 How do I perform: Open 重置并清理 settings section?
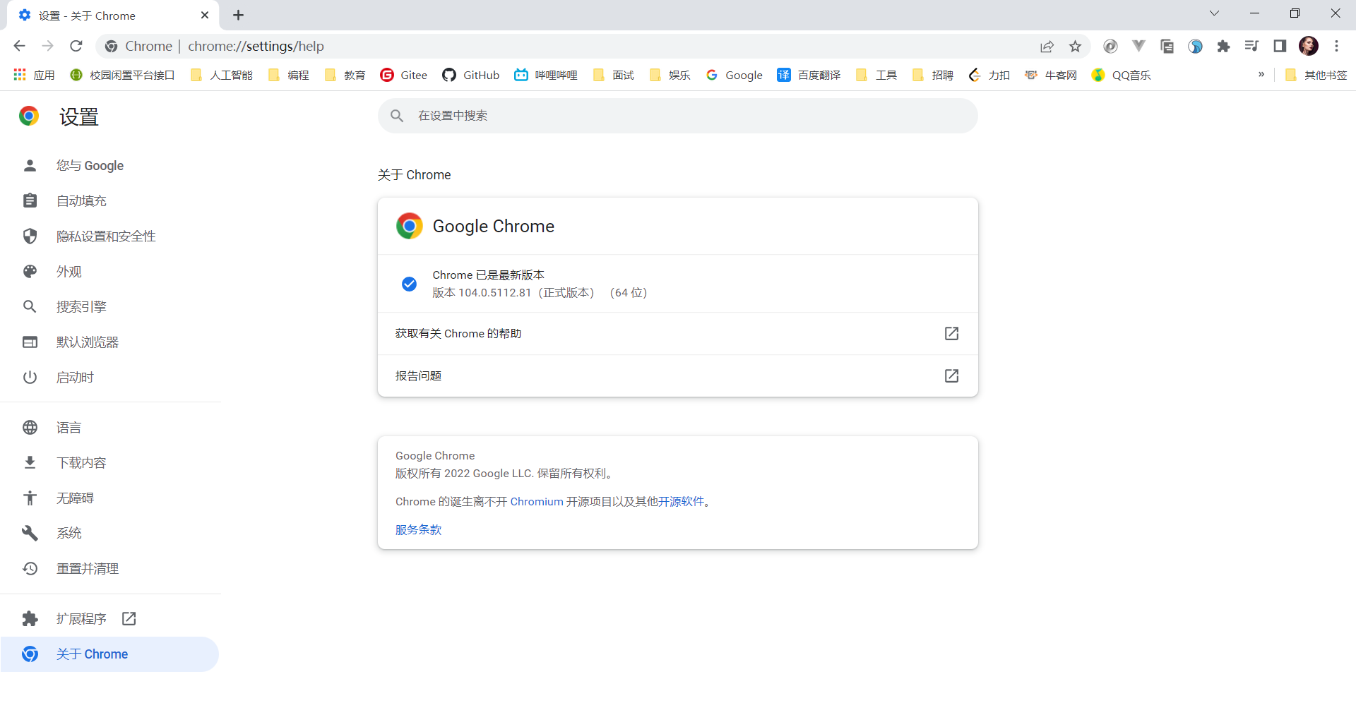[x=109, y=569]
